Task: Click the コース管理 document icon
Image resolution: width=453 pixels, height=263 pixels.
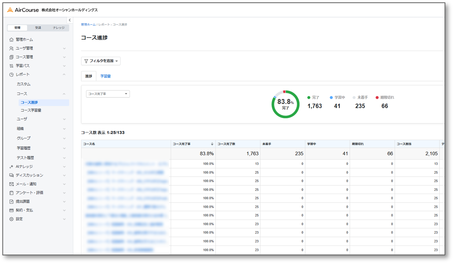Action: click(11, 57)
